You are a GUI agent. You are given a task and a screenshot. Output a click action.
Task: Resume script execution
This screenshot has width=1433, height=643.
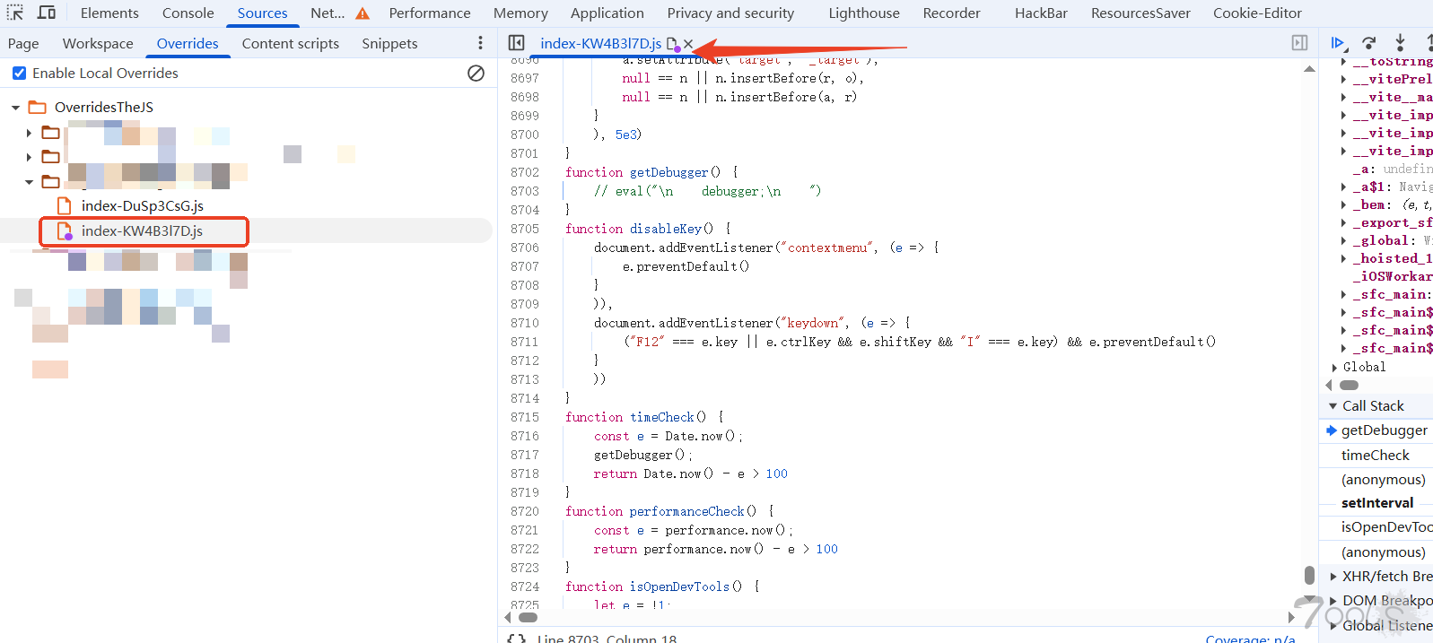coord(1337,43)
